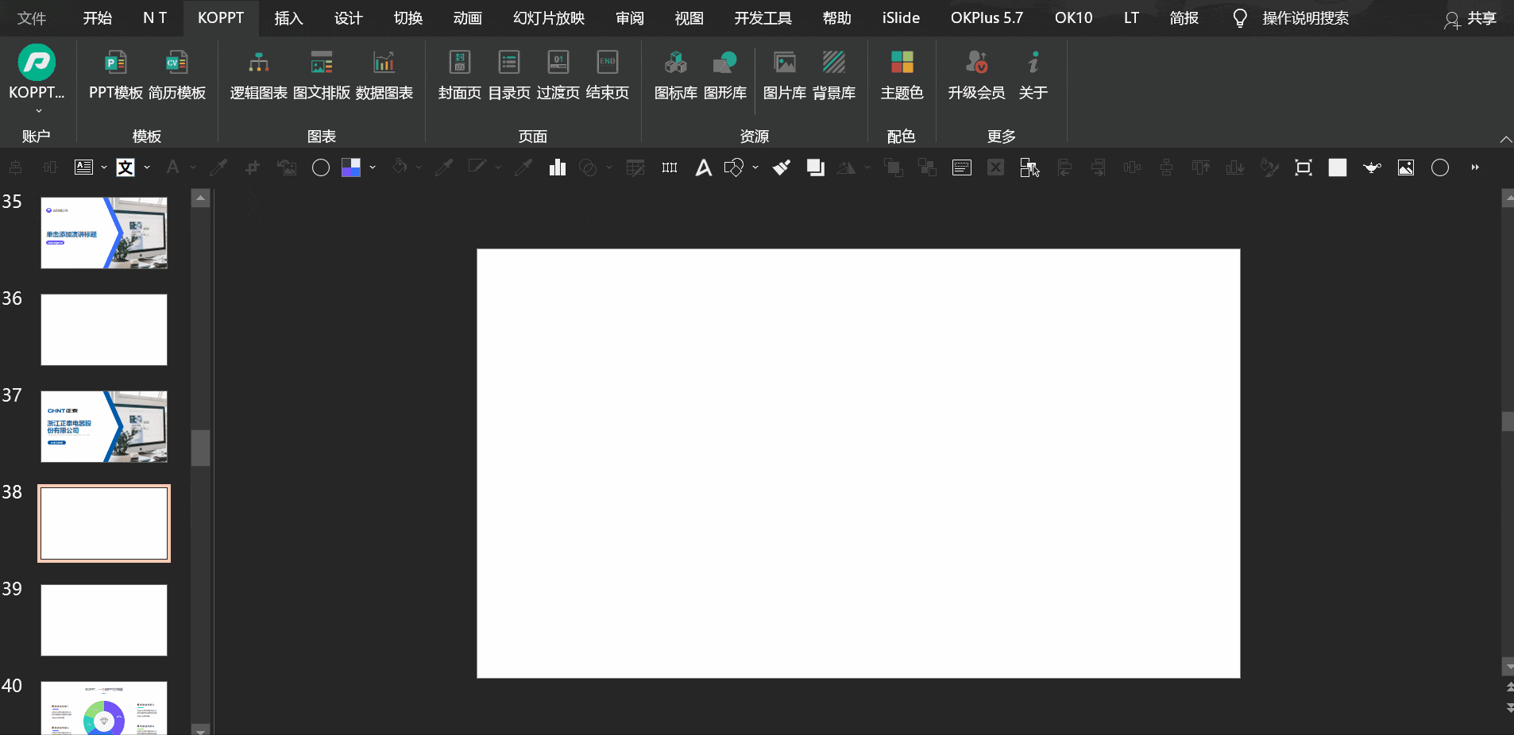Click the 共享 share button
1514x735 pixels.
point(1470,18)
